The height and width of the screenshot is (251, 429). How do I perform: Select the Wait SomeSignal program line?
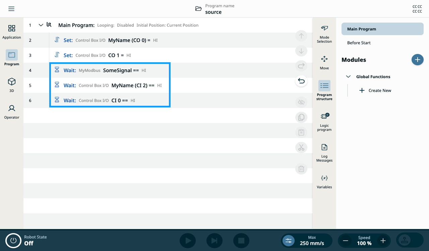(x=110, y=70)
